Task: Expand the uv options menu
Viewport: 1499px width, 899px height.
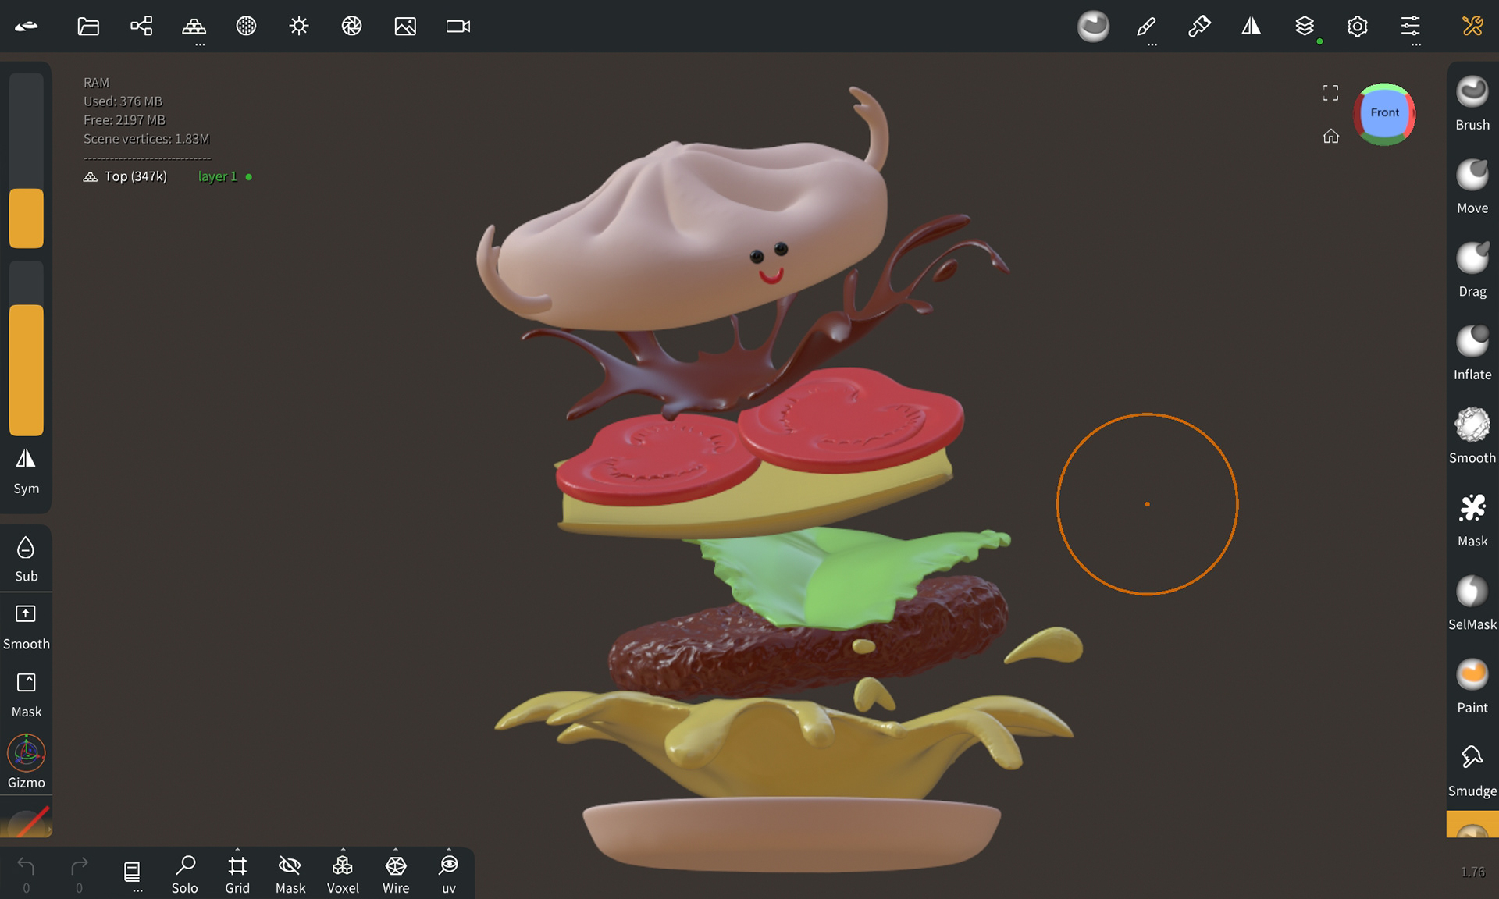Action: (x=448, y=851)
